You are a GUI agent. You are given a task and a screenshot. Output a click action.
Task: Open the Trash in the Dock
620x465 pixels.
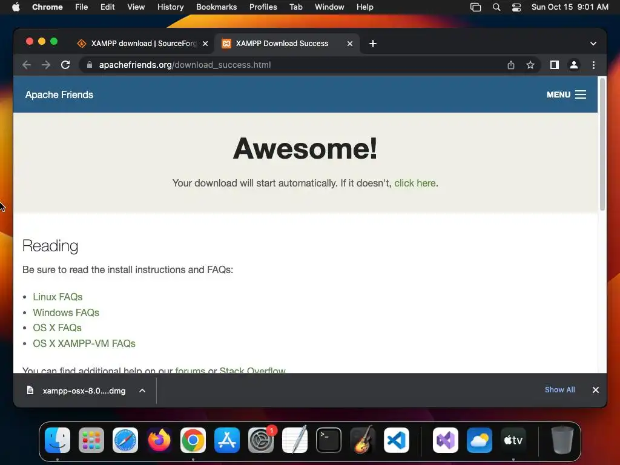(x=562, y=440)
